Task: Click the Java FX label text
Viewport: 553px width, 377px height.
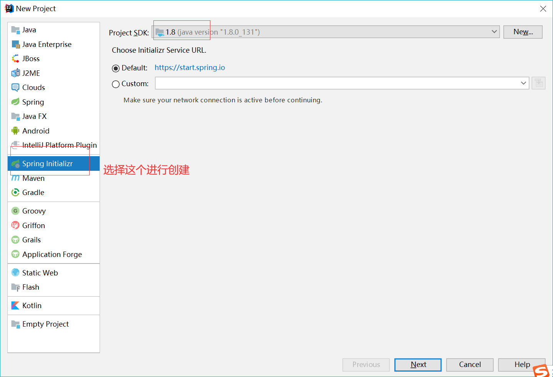Action: tap(34, 116)
